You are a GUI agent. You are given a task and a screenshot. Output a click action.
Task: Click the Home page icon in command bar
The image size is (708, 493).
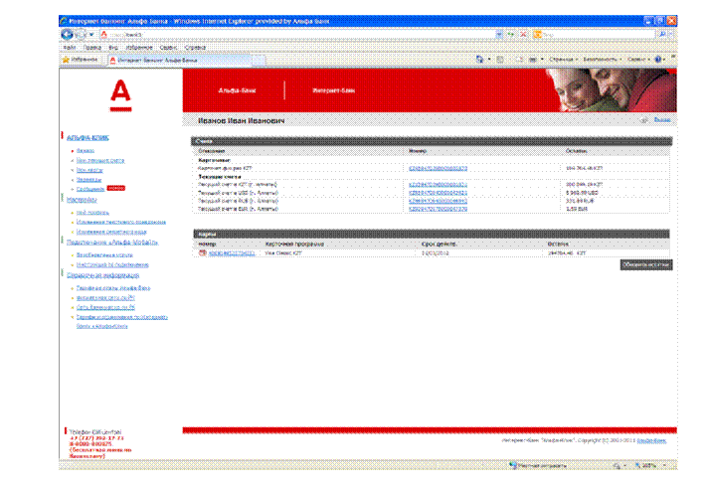(479, 60)
